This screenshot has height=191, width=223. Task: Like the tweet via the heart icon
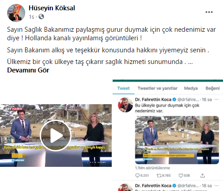point(181,176)
